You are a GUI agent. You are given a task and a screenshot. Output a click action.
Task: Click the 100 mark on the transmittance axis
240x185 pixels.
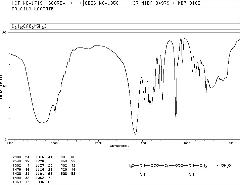coord(4,32)
